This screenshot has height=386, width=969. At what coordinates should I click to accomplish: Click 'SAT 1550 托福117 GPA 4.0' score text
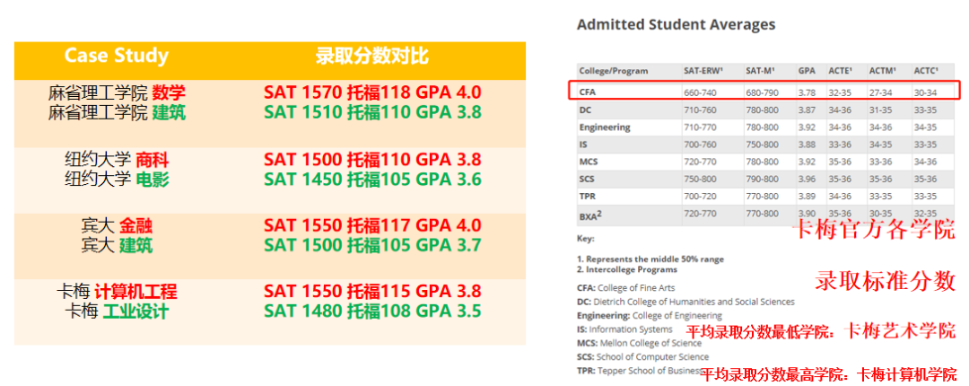point(372,225)
